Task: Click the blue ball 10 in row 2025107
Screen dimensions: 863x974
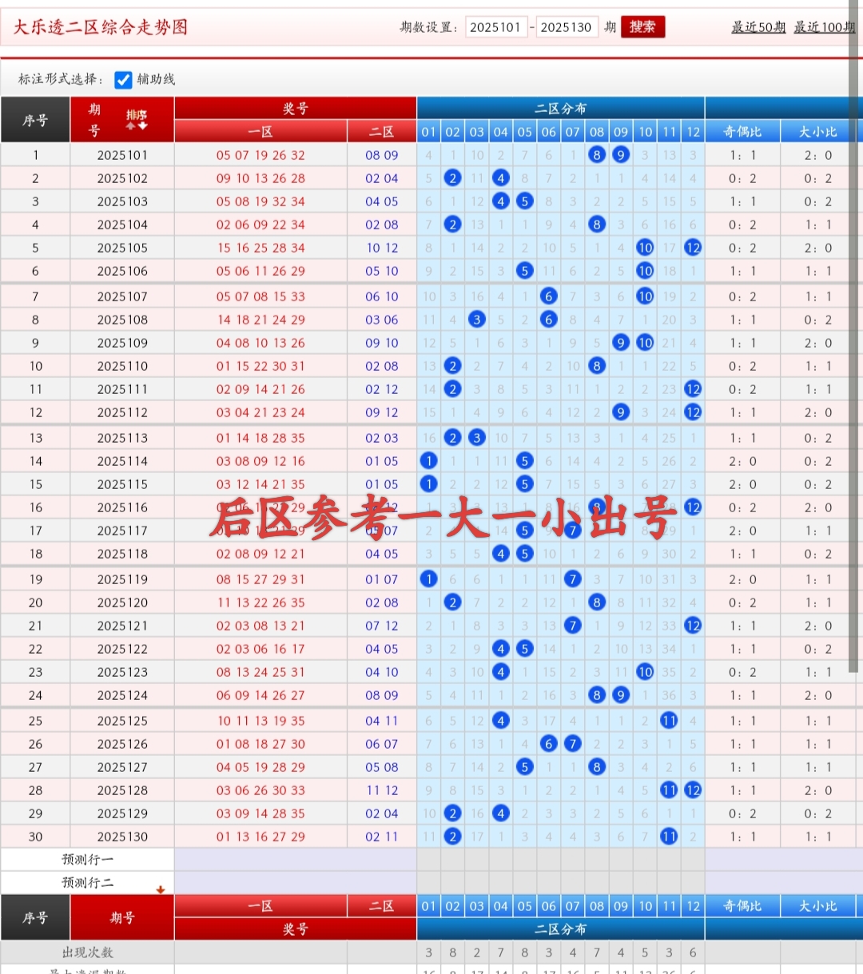Action: point(645,296)
